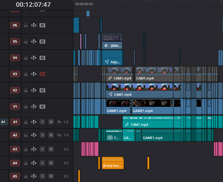The height and width of the screenshot is (182, 223).
Task: Mute the A2 audio track
Action: [51, 135]
